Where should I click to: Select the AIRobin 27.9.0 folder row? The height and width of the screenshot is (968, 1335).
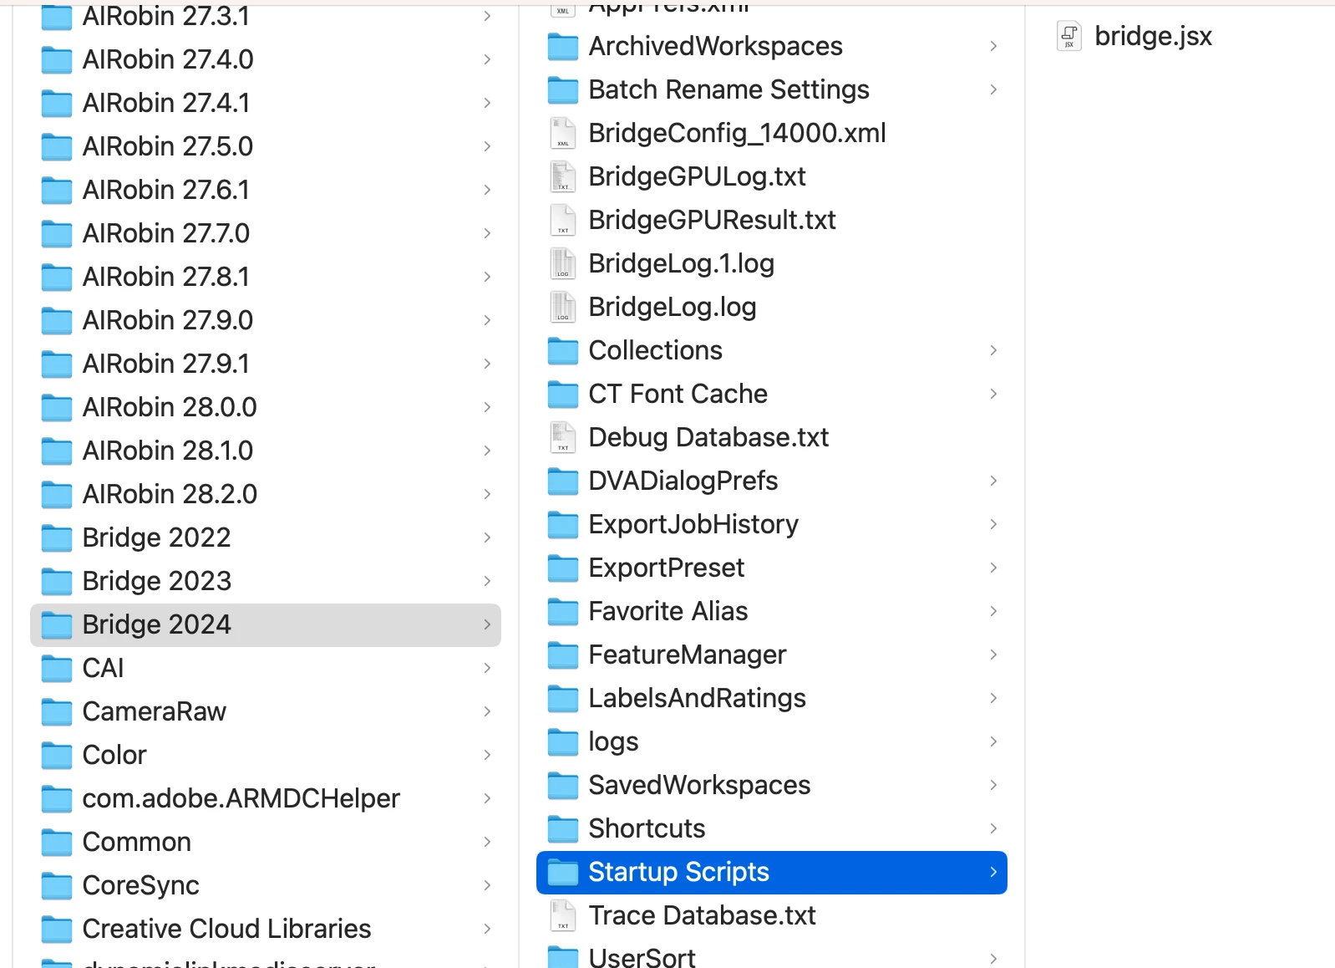click(x=266, y=320)
